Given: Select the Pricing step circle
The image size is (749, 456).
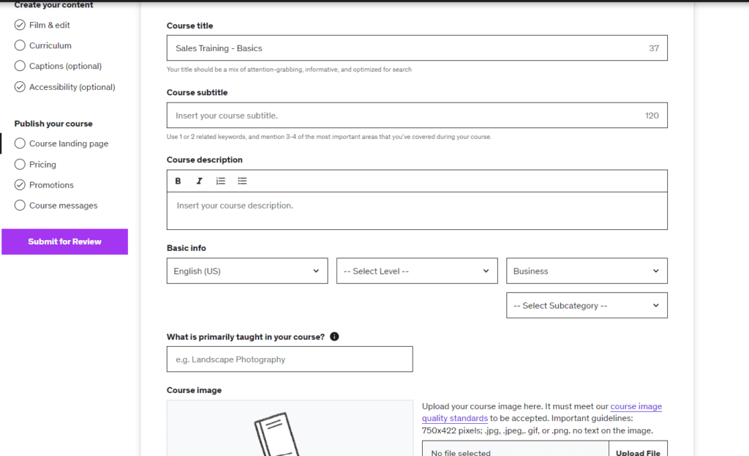Looking at the screenshot, I should coord(20,165).
